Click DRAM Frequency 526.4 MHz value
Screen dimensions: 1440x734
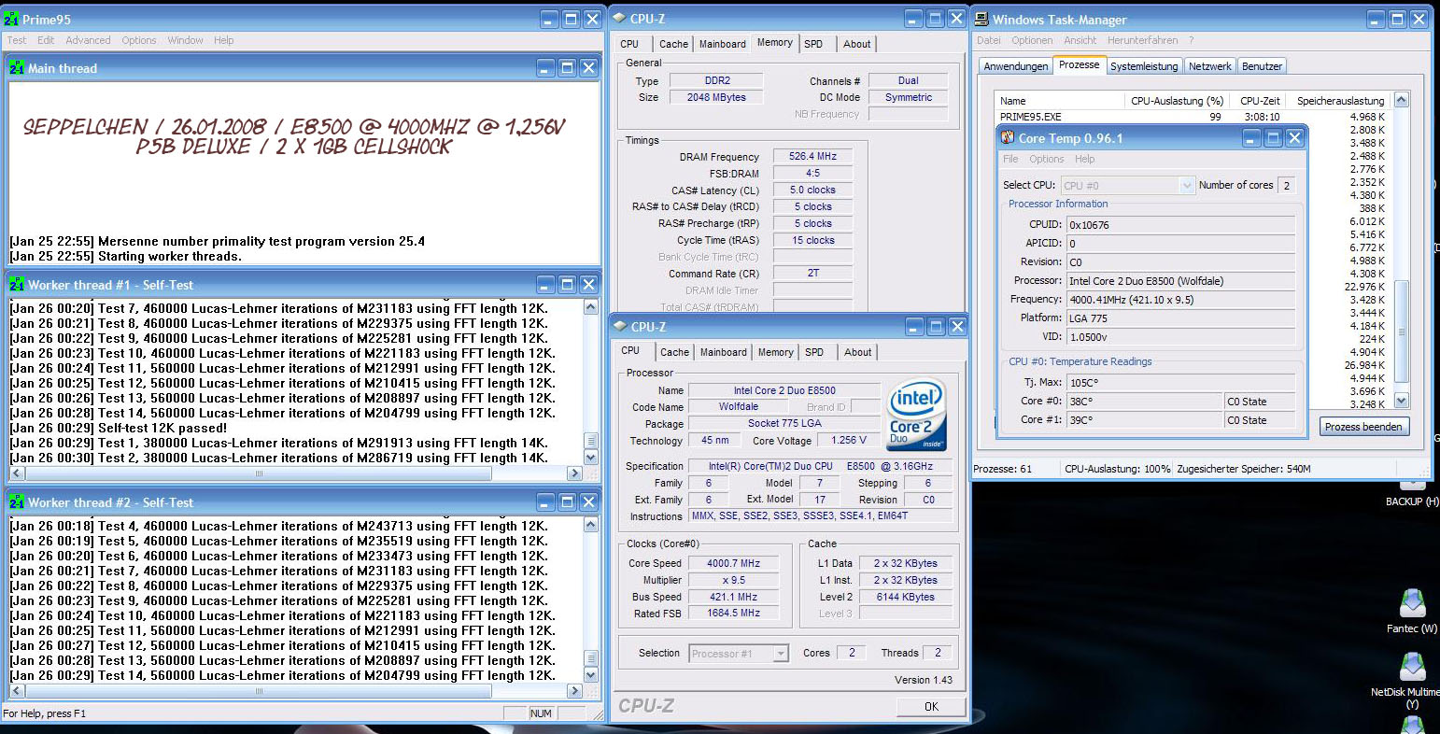(x=812, y=157)
